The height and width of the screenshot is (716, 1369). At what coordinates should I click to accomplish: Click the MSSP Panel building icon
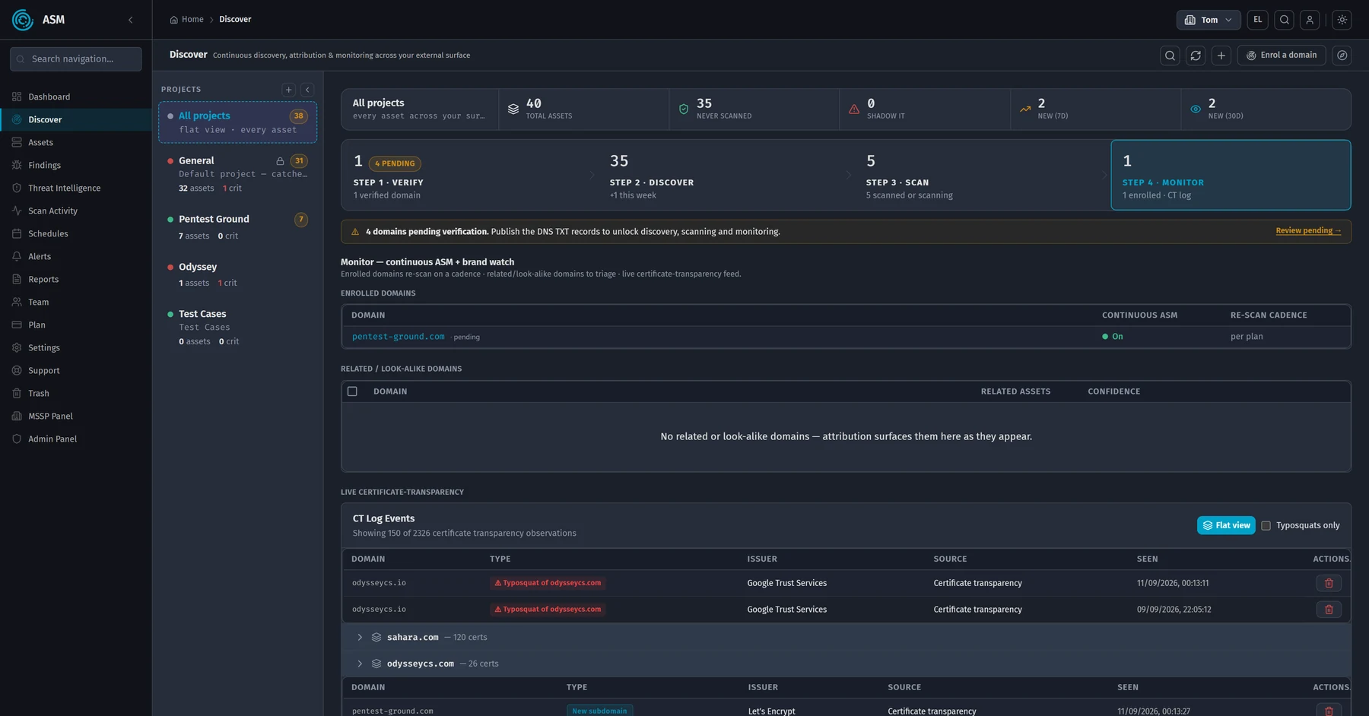click(x=17, y=416)
